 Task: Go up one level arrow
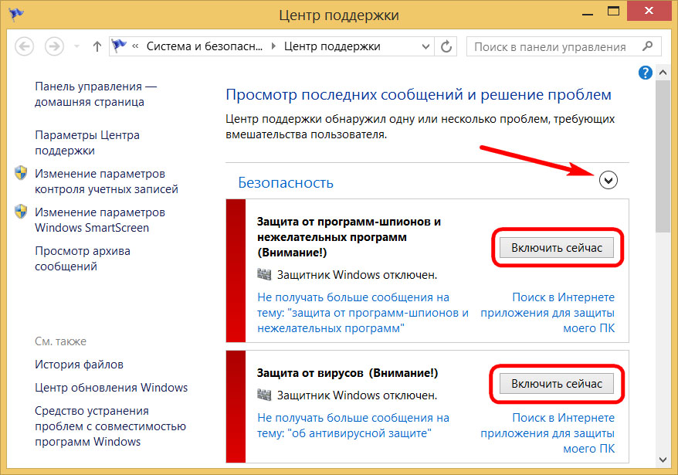(97, 46)
